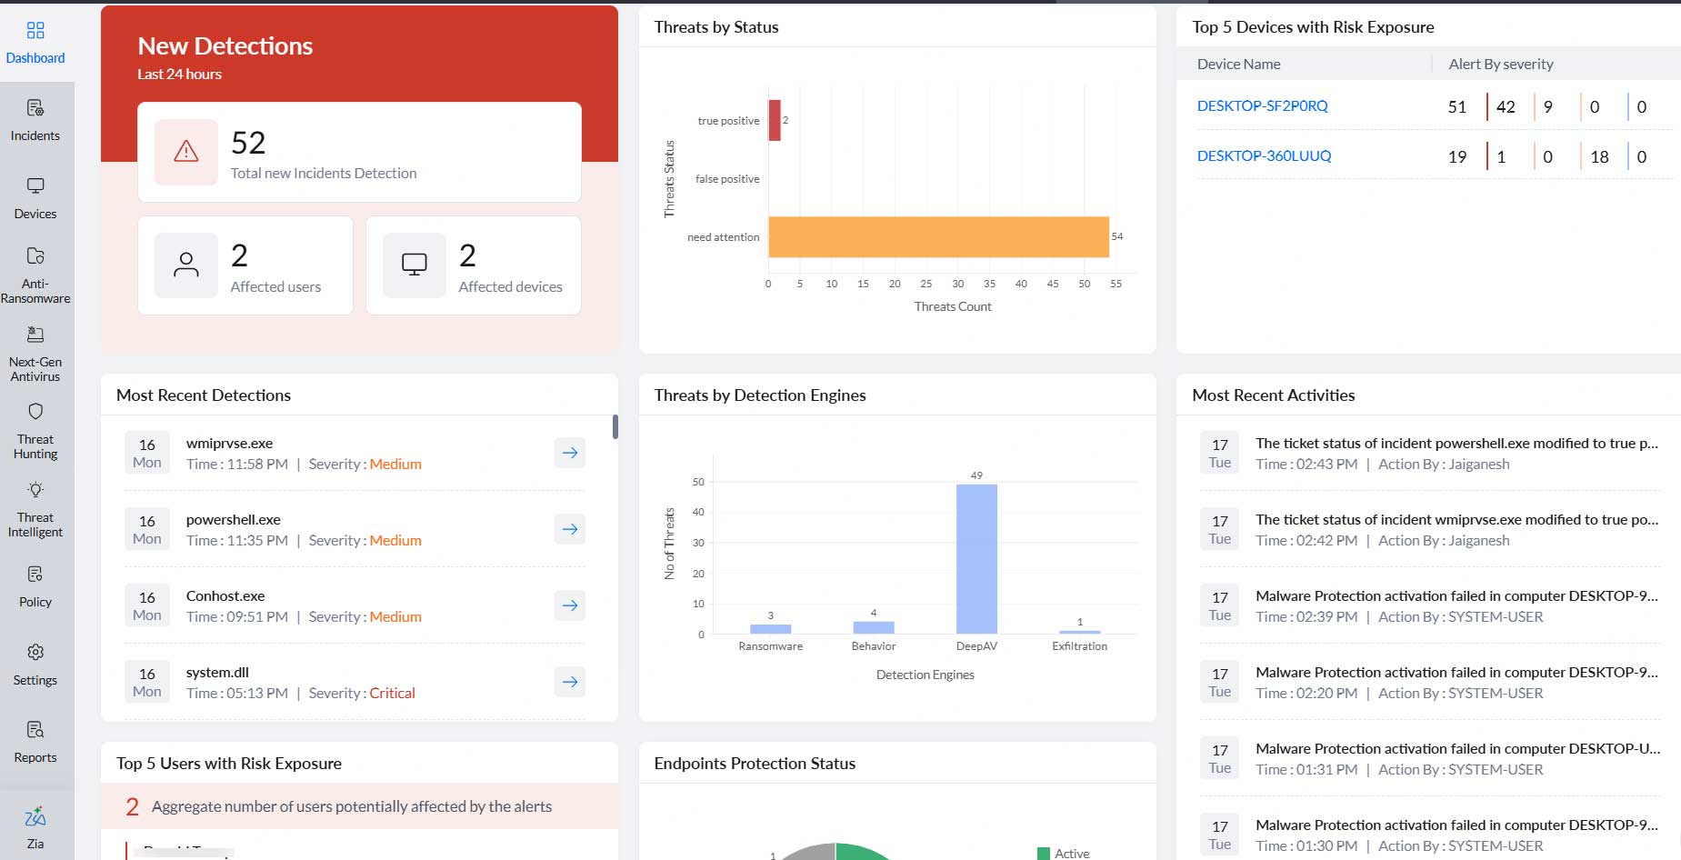View system.dll critical detection arrow
This screenshot has height=860, width=1681.
(x=570, y=682)
